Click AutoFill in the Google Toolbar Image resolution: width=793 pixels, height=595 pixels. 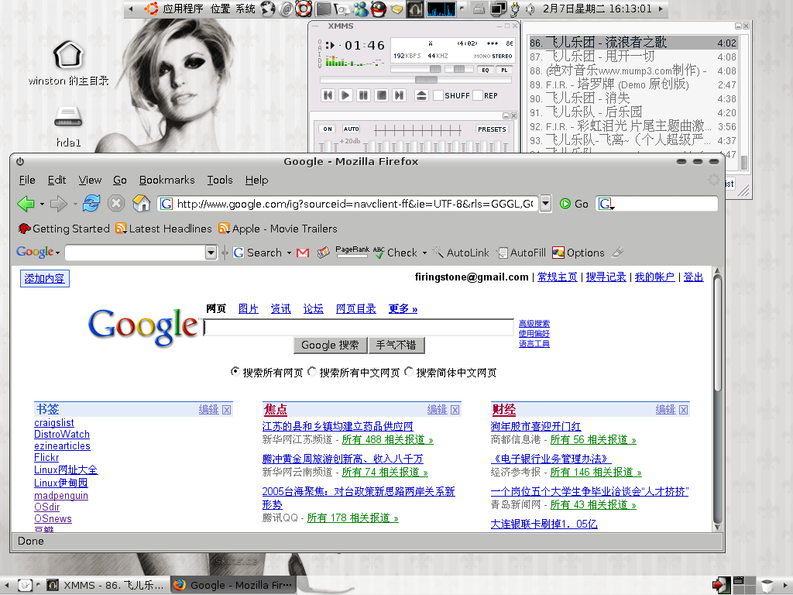(521, 253)
